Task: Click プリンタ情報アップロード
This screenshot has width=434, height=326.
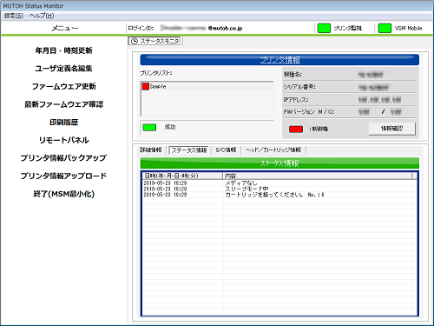Action: click(x=63, y=176)
